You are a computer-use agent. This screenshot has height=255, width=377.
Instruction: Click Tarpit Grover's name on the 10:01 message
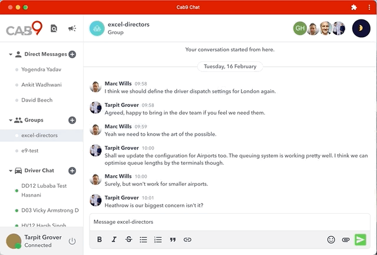tap(122, 198)
